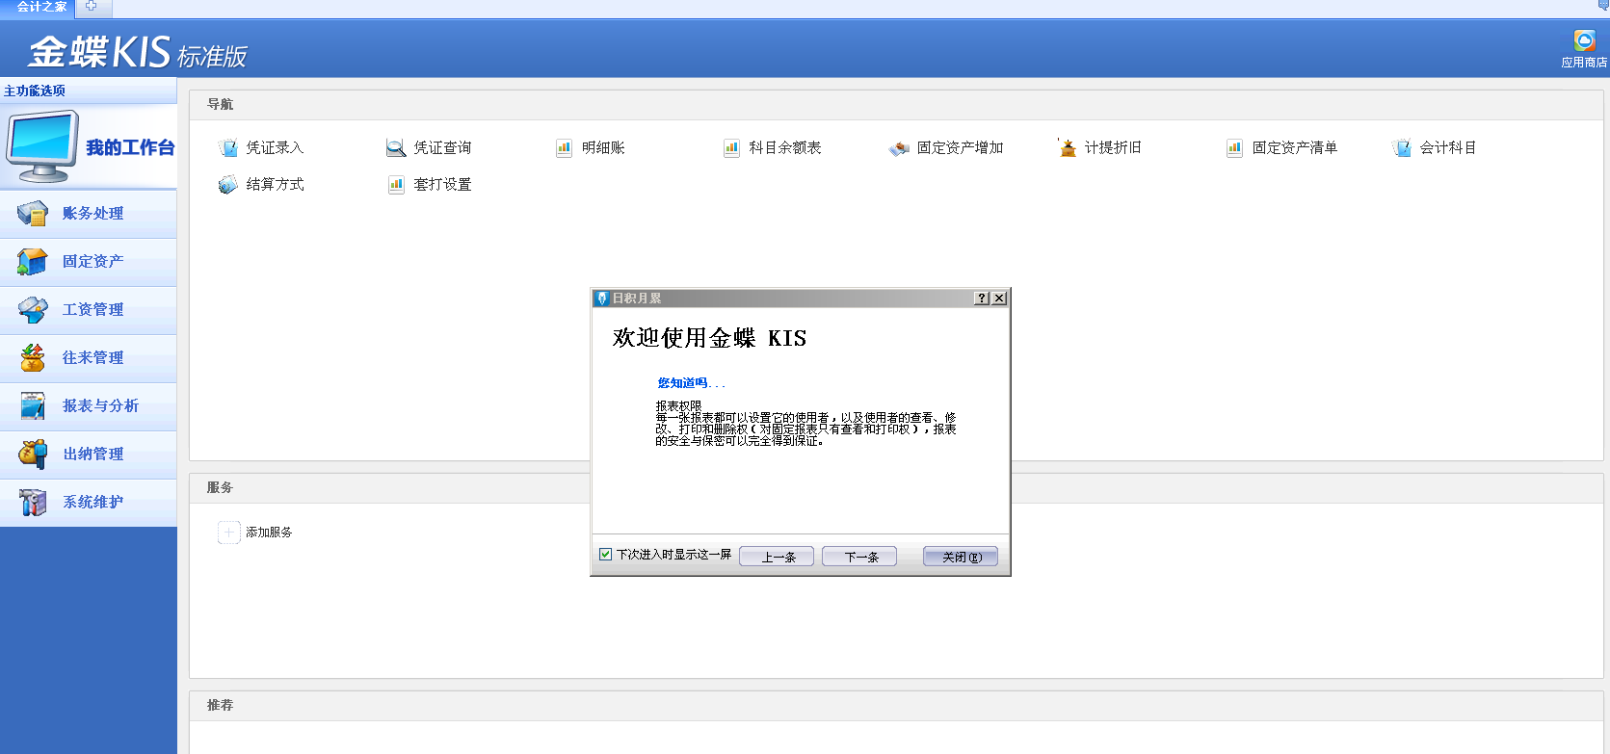
Task: Open 固定资产 module label
Action: tap(93, 261)
